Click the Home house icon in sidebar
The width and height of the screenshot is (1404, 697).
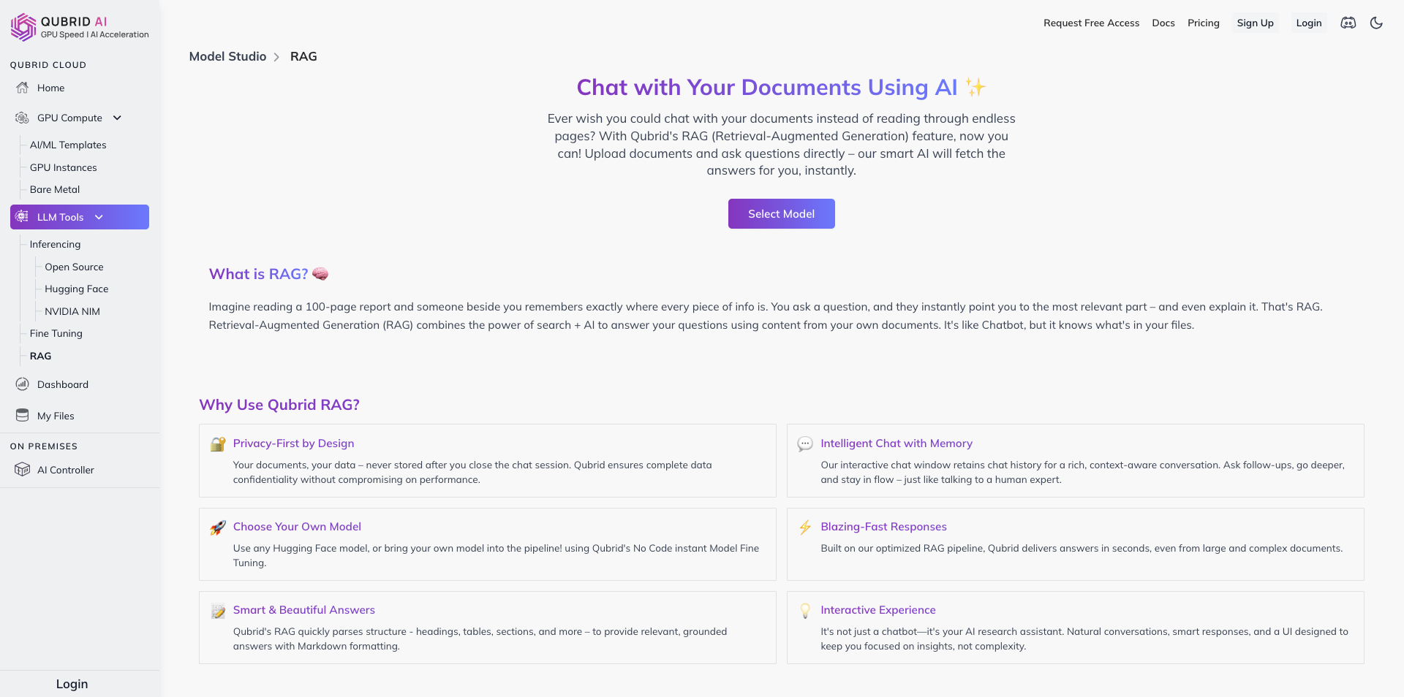[x=23, y=88]
